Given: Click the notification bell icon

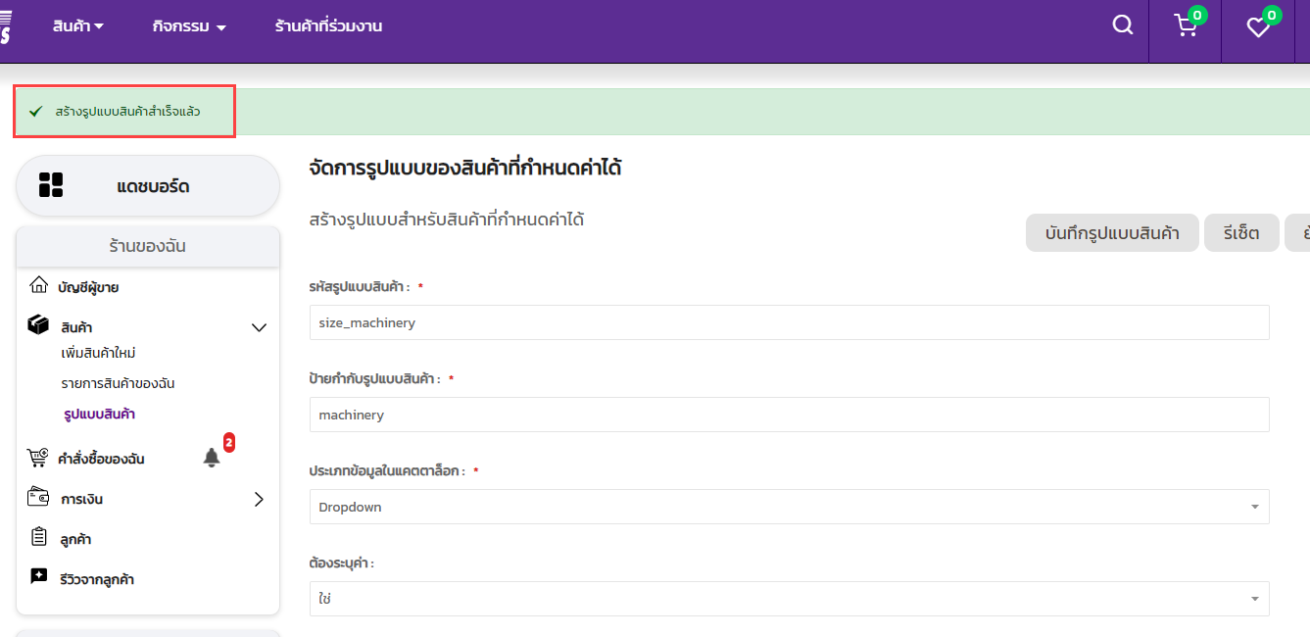Looking at the screenshot, I should [x=212, y=458].
